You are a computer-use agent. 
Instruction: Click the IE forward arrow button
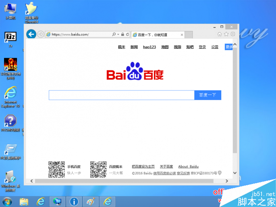41,34
